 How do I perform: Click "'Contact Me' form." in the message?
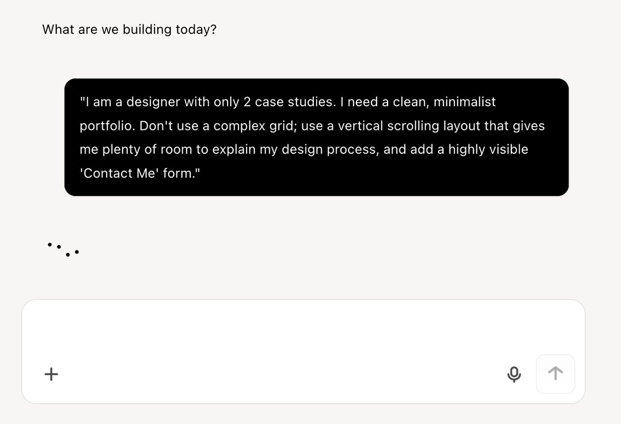click(x=140, y=173)
